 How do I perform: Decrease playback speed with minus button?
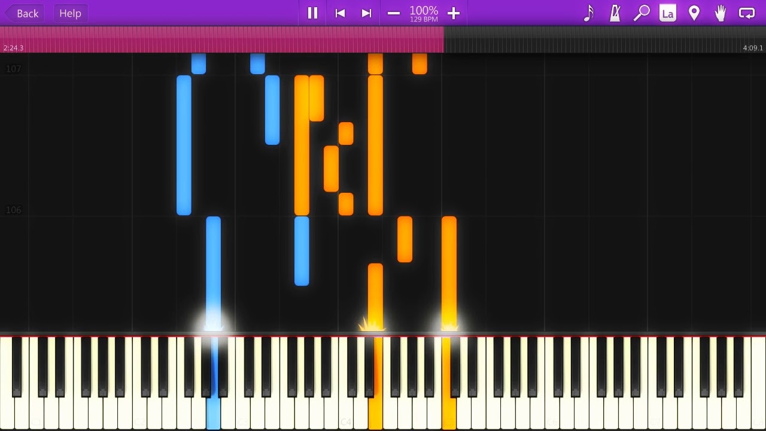[x=393, y=13]
